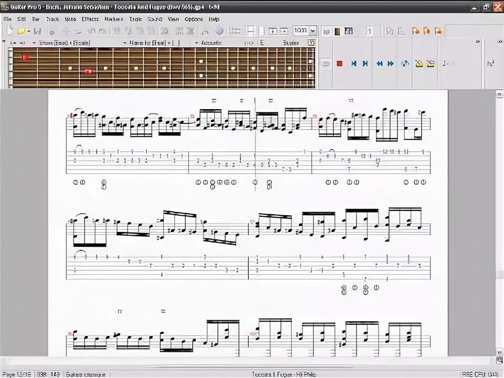Rewind to the previous bar

pyautogui.click(x=379, y=64)
